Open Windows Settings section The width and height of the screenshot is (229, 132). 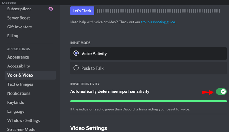(24, 120)
